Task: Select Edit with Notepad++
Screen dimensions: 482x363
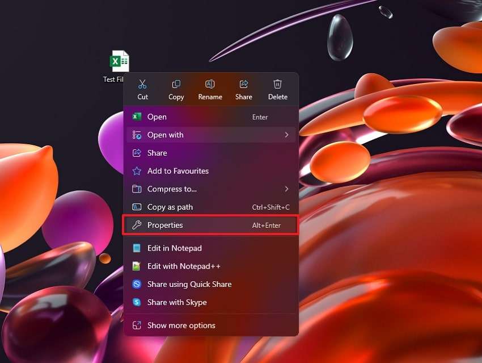Action: pyautogui.click(x=211, y=266)
